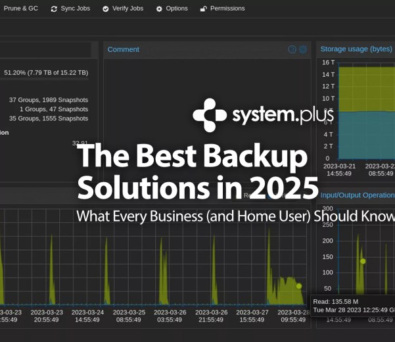Click the '2023-03-26 03:55:49' axis label
The width and height of the screenshot is (395, 342).
[x=170, y=316]
